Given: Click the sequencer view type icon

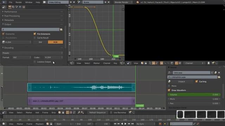Looking at the screenshot, I should point(67,113).
